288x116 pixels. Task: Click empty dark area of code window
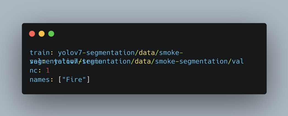click(x=184, y=81)
